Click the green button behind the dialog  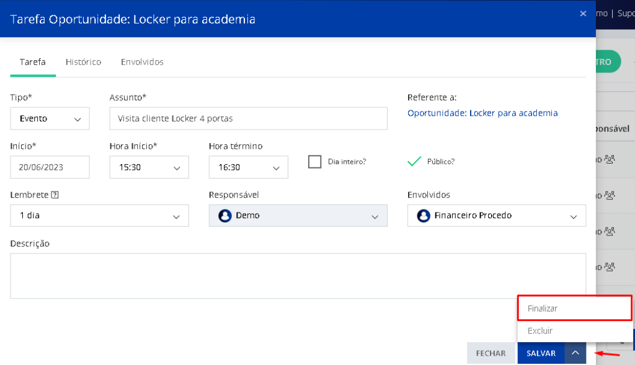click(608, 62)
